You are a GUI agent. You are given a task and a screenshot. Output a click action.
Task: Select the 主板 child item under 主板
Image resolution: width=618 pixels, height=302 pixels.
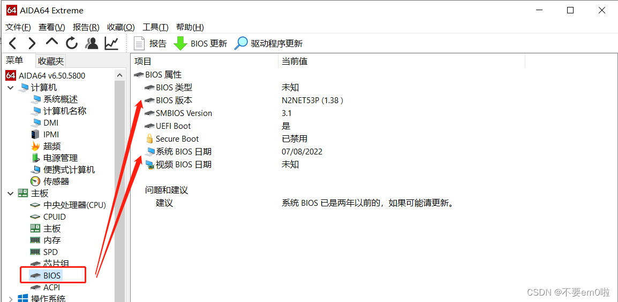click(46, 228)
